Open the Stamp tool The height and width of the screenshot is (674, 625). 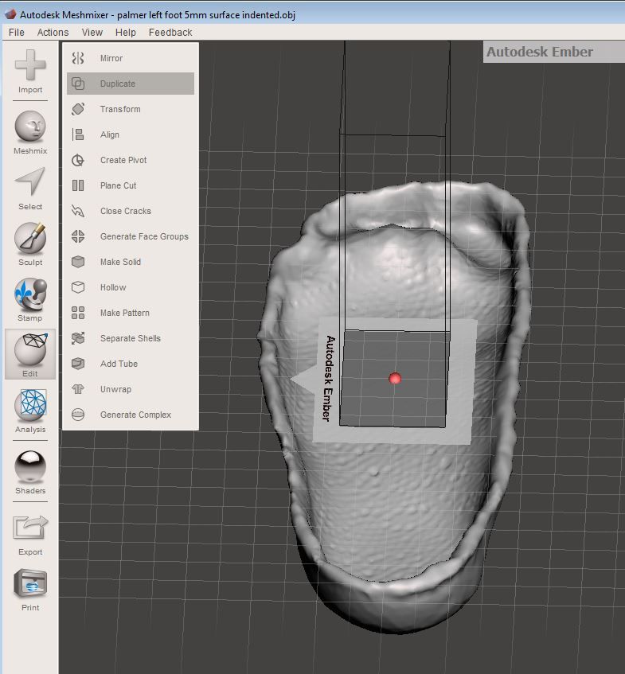click(30, 300)
